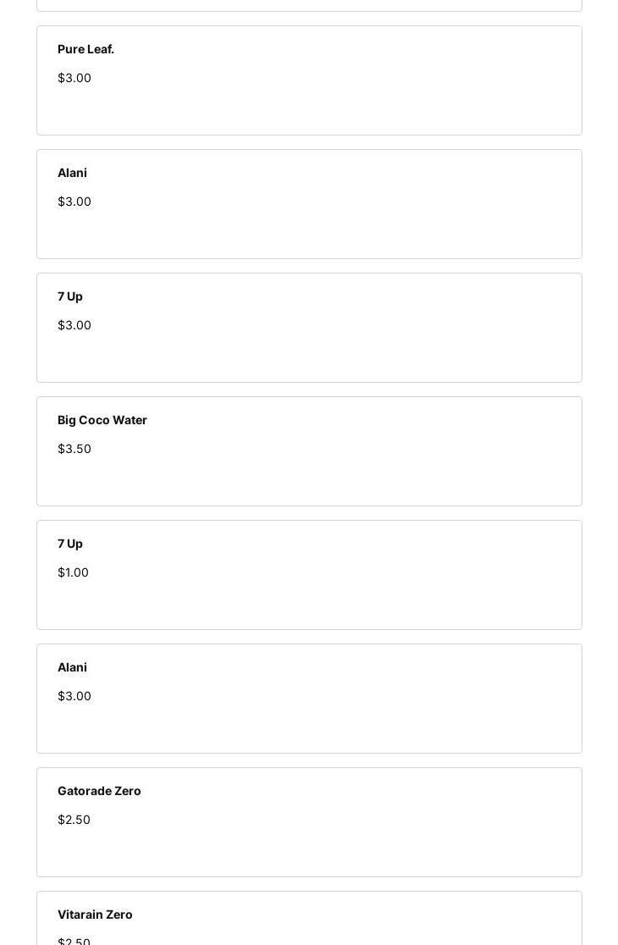The width and height of the screenshot is (618, 945).
Task: Click the "Big Coco Water" item name
Action: click(x=102, y=420)
